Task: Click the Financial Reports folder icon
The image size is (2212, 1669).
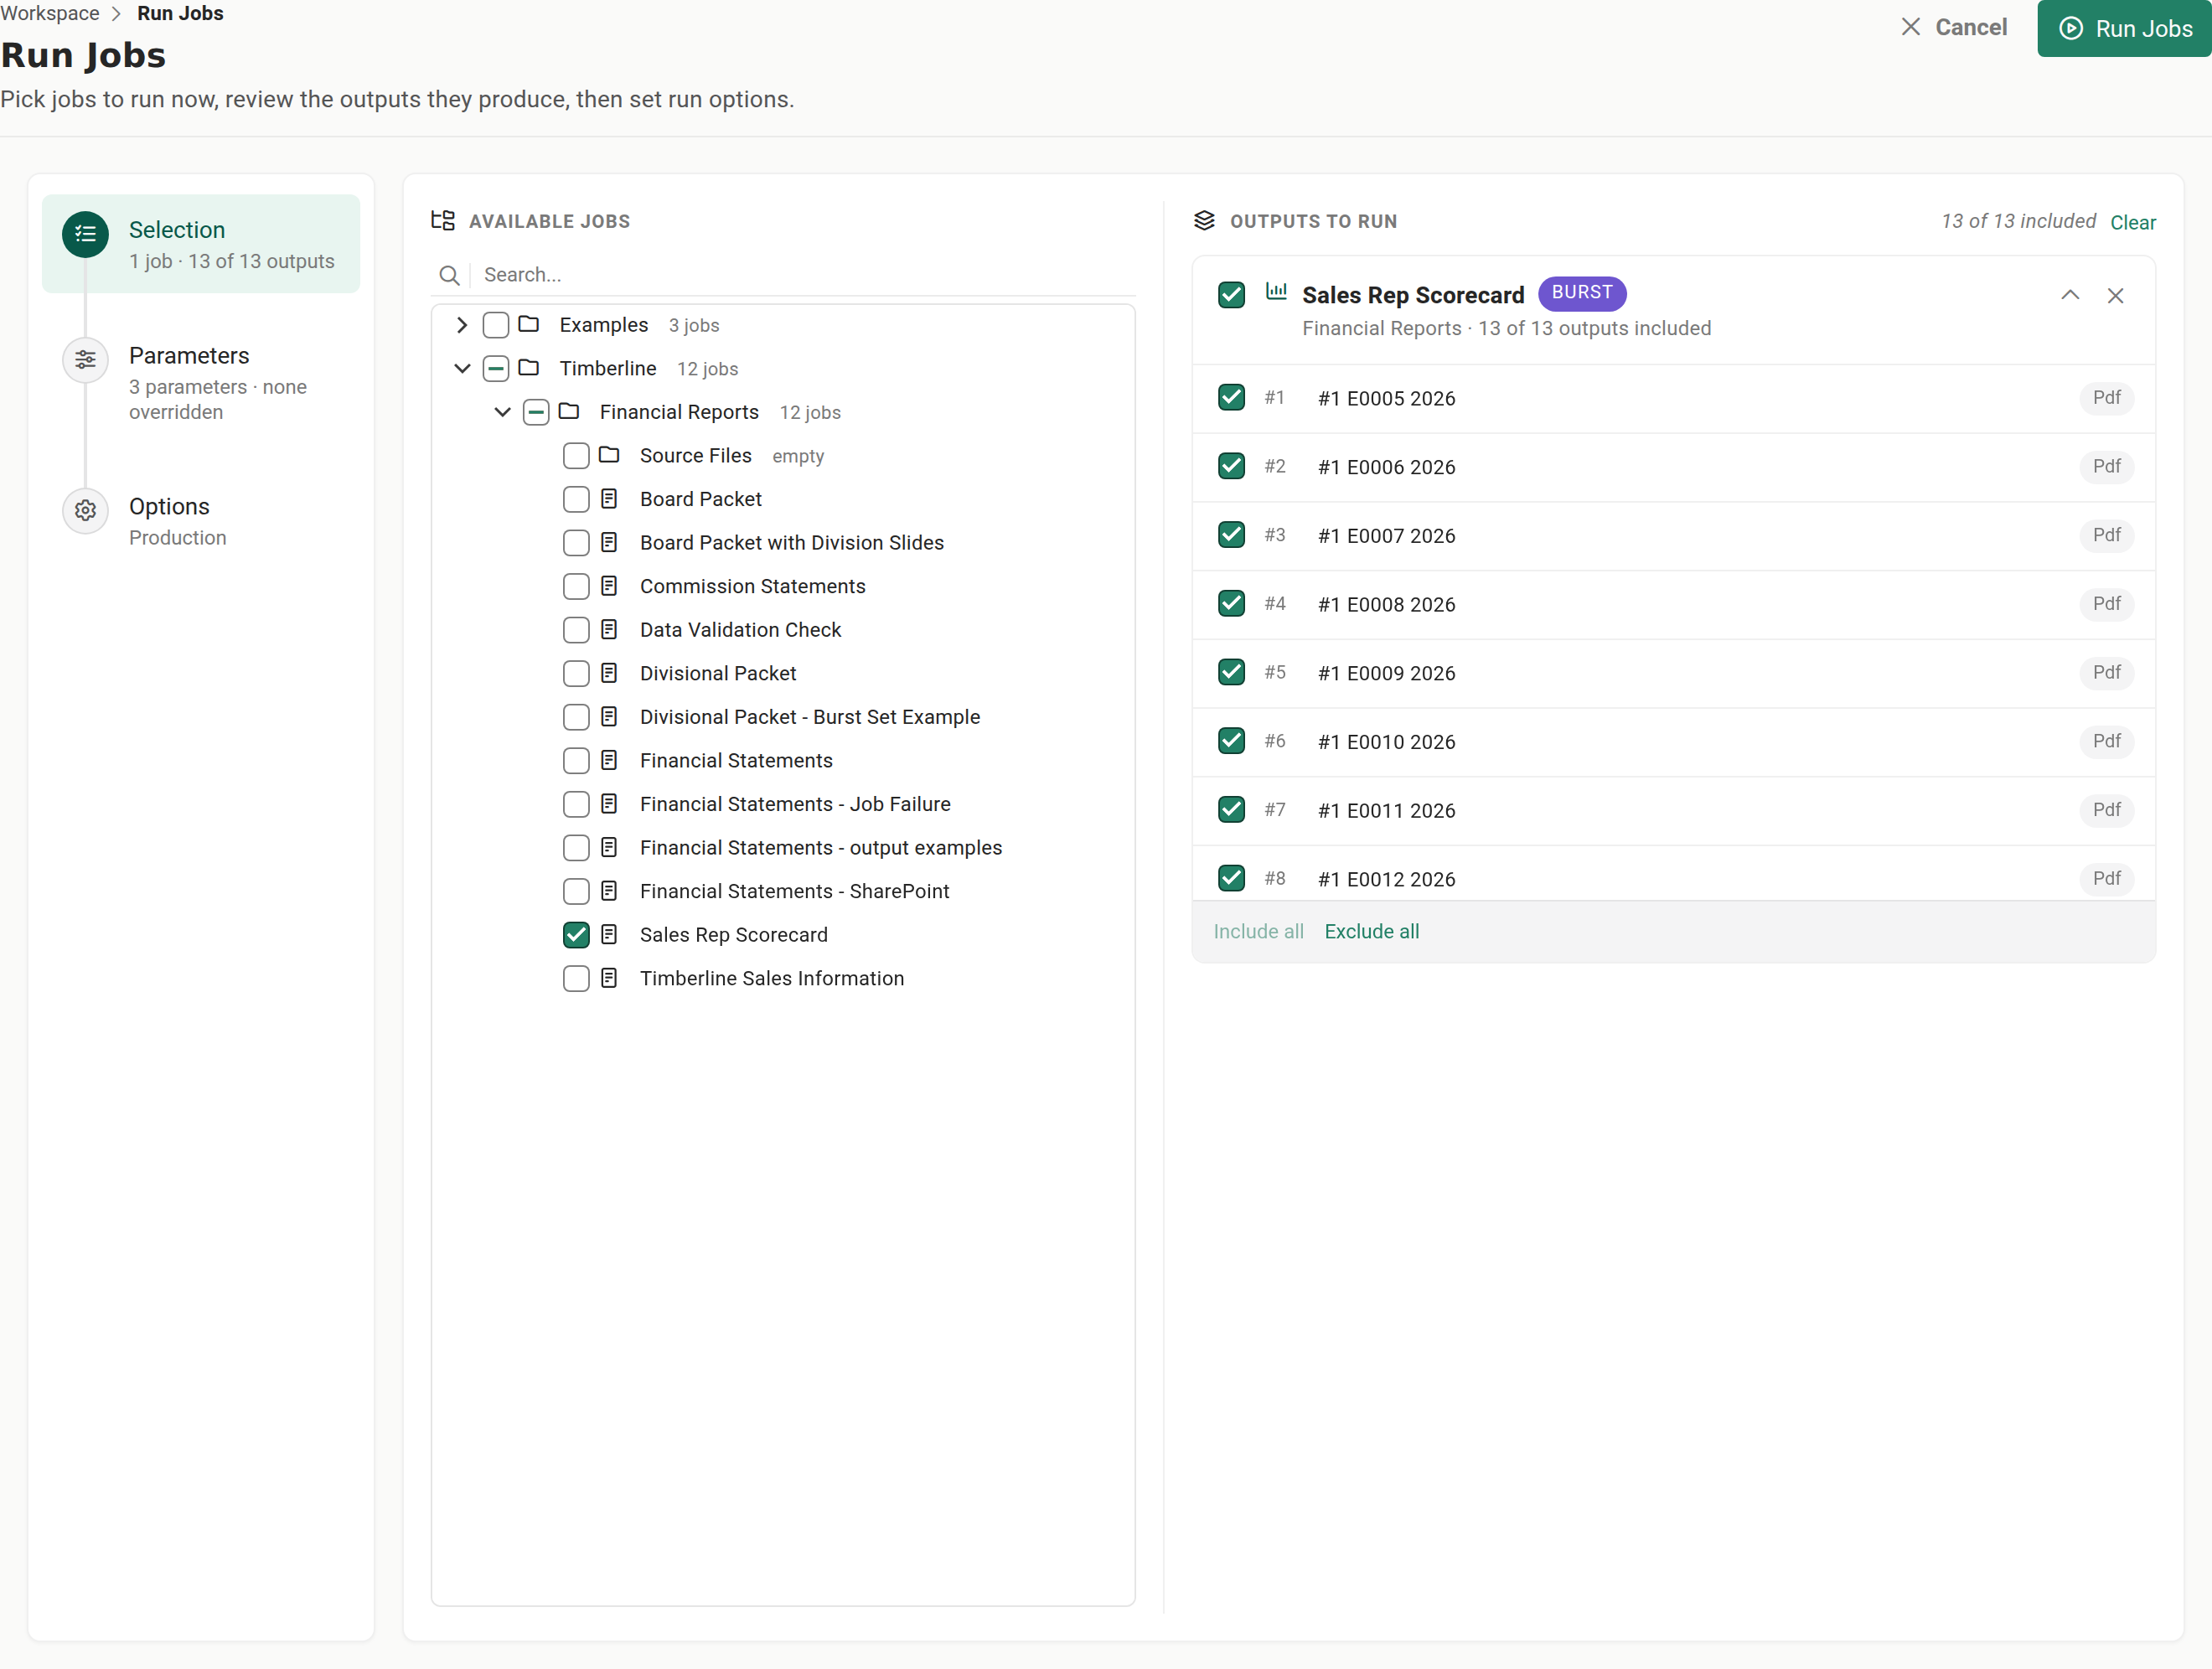Action: coord(569,411)
